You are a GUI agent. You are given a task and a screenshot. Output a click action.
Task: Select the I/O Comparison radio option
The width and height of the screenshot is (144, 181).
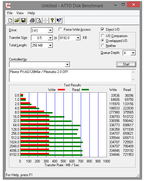(x=102, y=36)
